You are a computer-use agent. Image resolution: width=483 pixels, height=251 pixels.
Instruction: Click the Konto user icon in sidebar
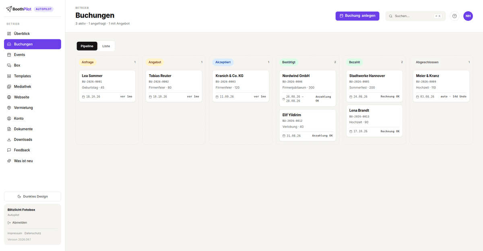tap(9, 118)
